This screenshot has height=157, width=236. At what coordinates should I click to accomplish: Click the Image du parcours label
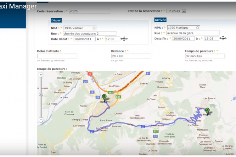click(x=52, y=69)
